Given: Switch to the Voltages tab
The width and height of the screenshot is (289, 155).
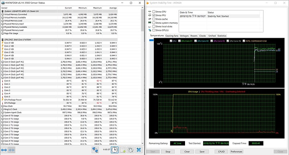Looking at the screenshot, I should point(184,36).
